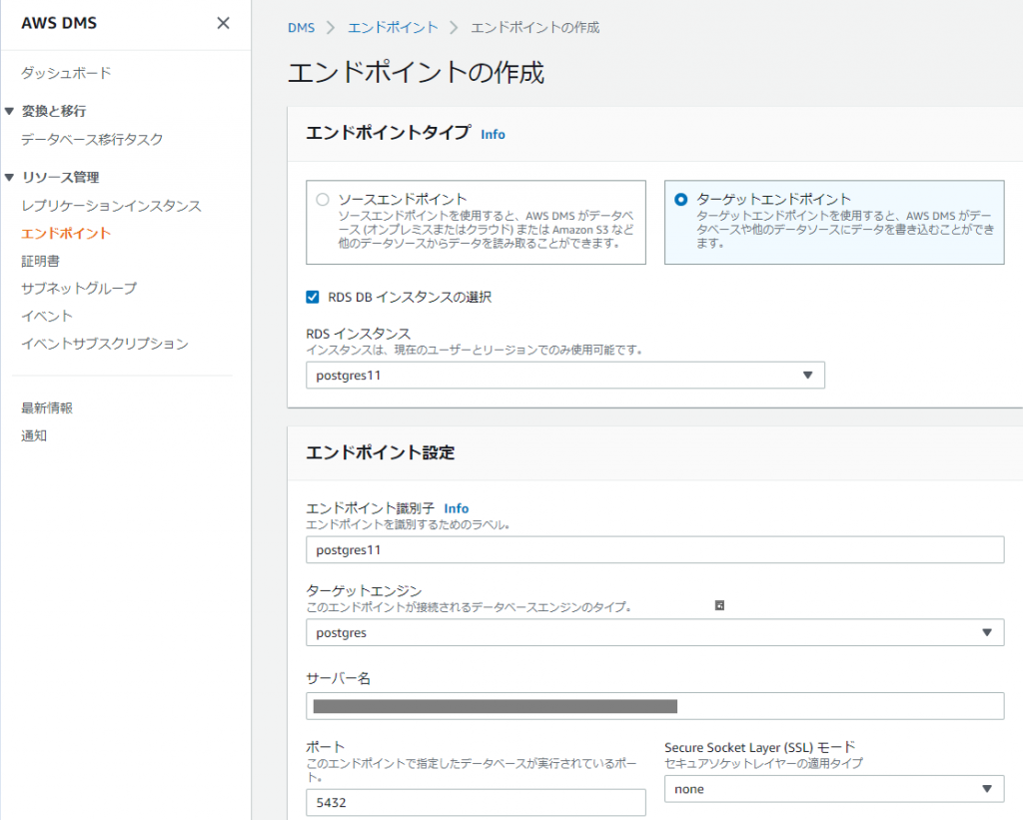Viewport: 1023px width, 820px height.
Task: Click the ポート input field showing 5432
Action: (x=476, y=802)
